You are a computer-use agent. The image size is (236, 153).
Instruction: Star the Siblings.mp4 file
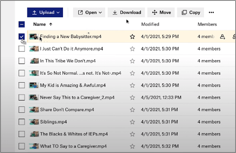pyautogui.click(x=132, y=122)
